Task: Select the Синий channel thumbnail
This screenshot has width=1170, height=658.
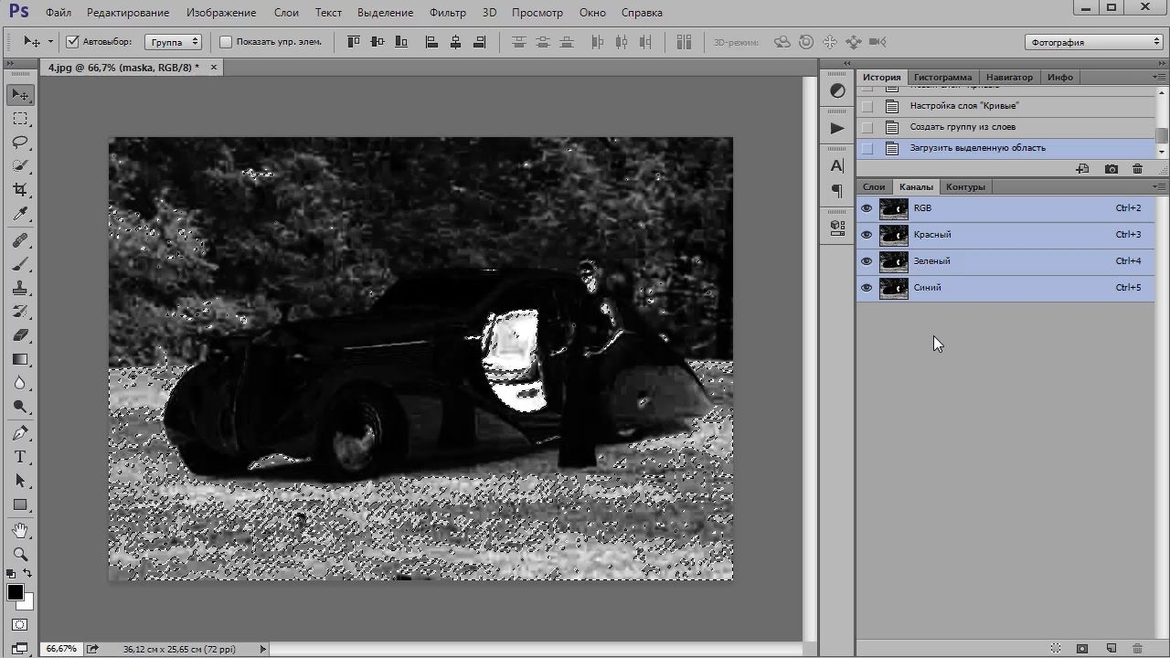Action: pos(893,288)
